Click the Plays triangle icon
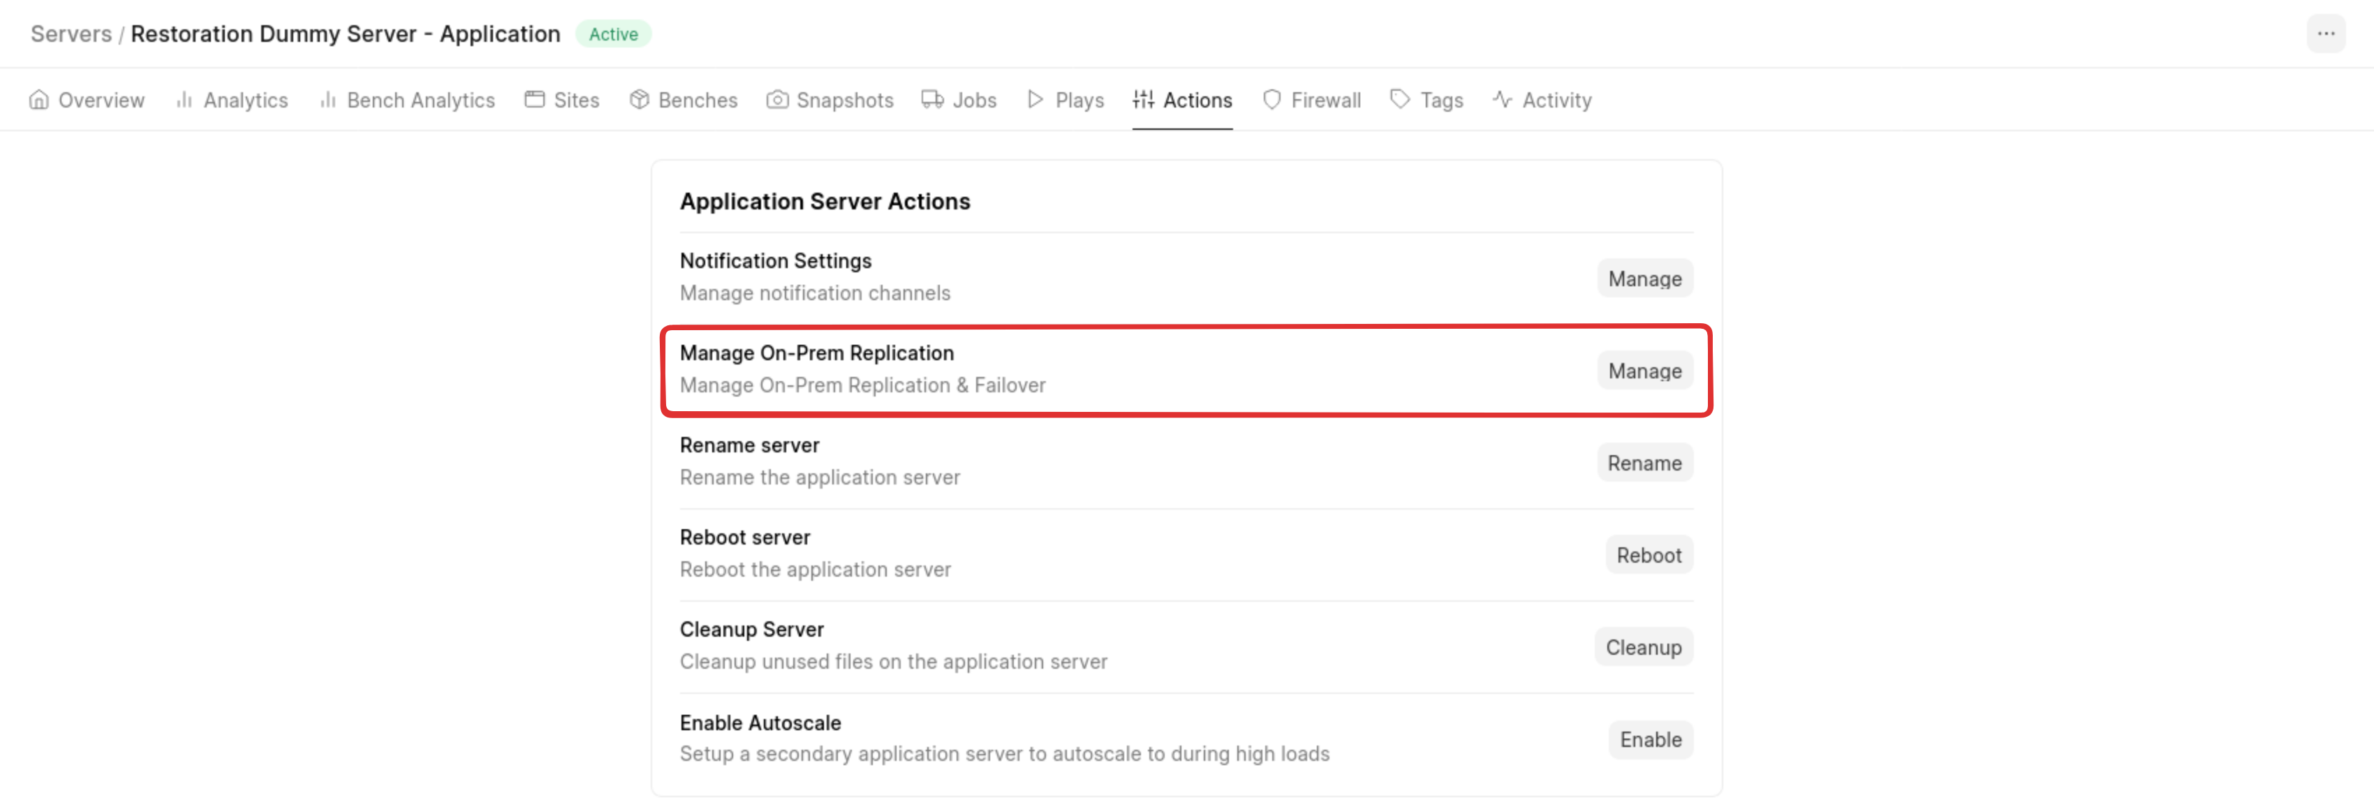 pyautogui.click(x=1035, y=100)
